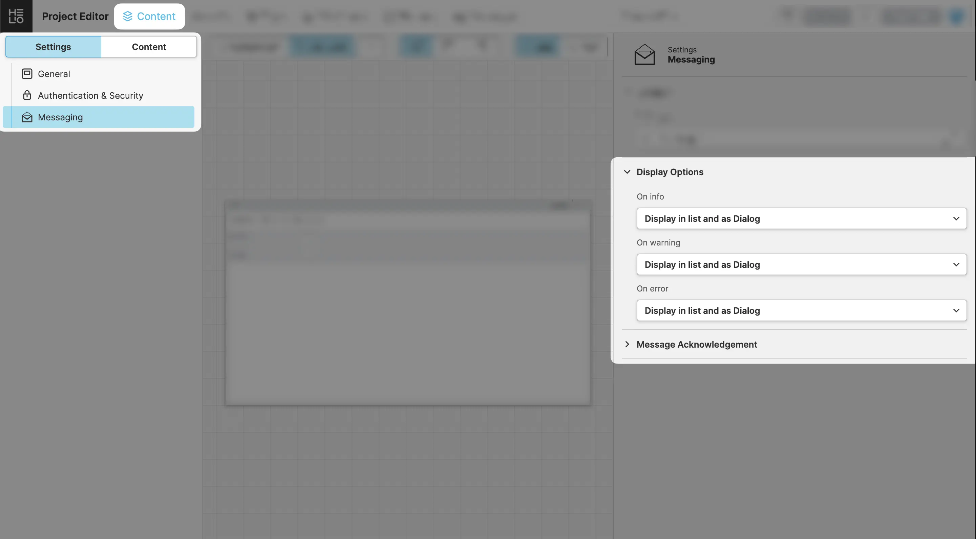Viewport: 976px width, 539px height.
Task: Open the On error display dropdown
Action: tap(801, 310)
